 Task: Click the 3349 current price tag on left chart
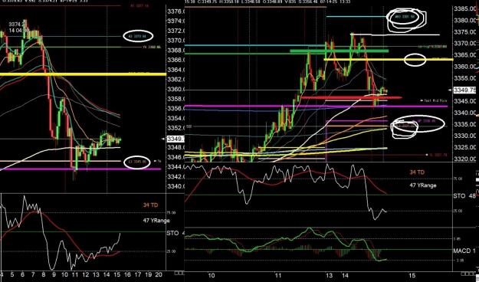pyautogui.click(x=176, y=139)
